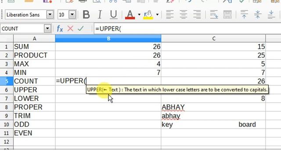Align cell content left

(x=170, y=14)
